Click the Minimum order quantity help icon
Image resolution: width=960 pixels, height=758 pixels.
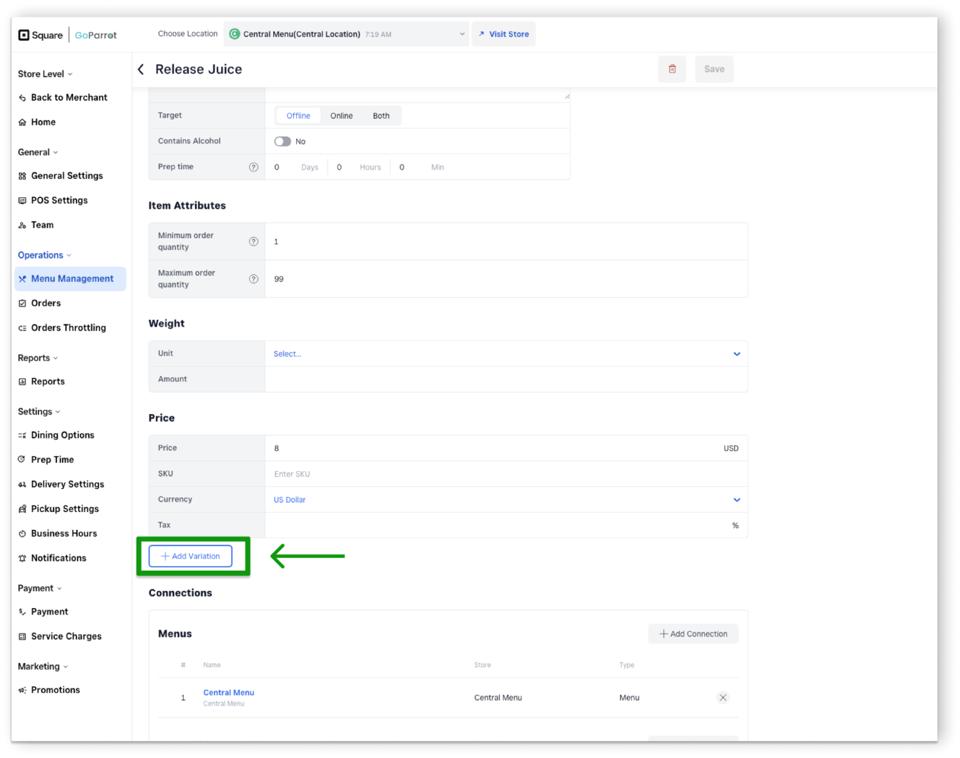(253, 241)
